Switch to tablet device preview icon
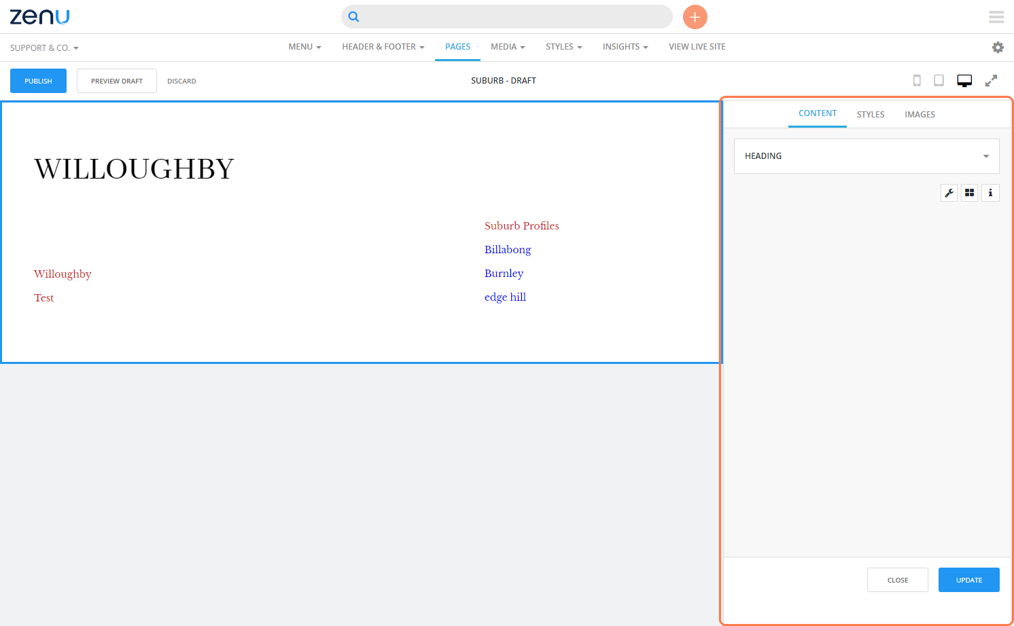The width and height of the screenshot is (1014, 626). pyautogui.click(x=939, y=81)
